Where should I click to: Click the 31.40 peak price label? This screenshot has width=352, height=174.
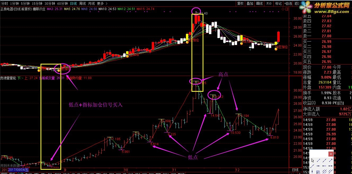click(x=203, y=13)
